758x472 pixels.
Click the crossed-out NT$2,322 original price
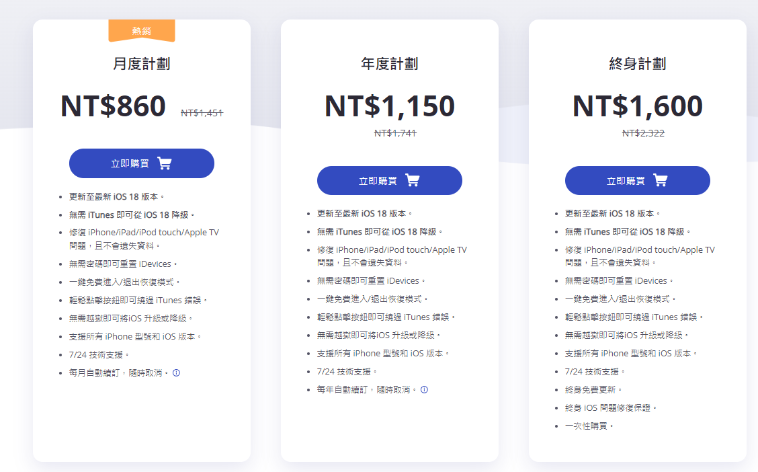point(643,133)
